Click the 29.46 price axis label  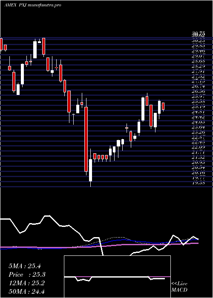click(x=198, y=51)
